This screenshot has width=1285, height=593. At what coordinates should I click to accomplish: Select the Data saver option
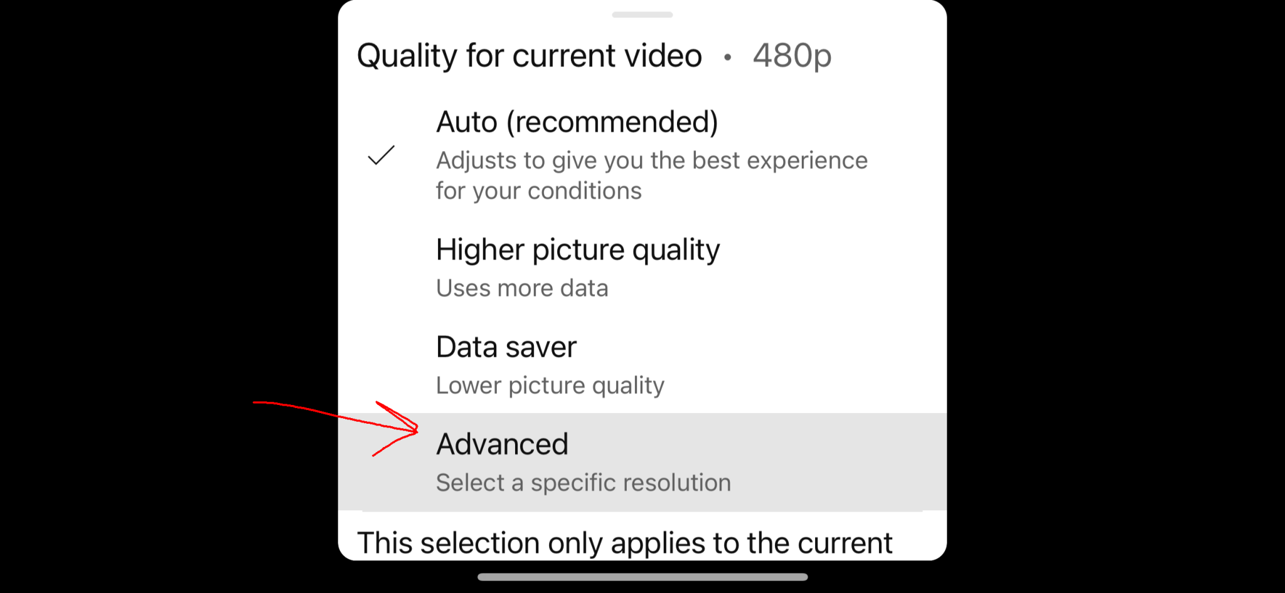[642, 365]
